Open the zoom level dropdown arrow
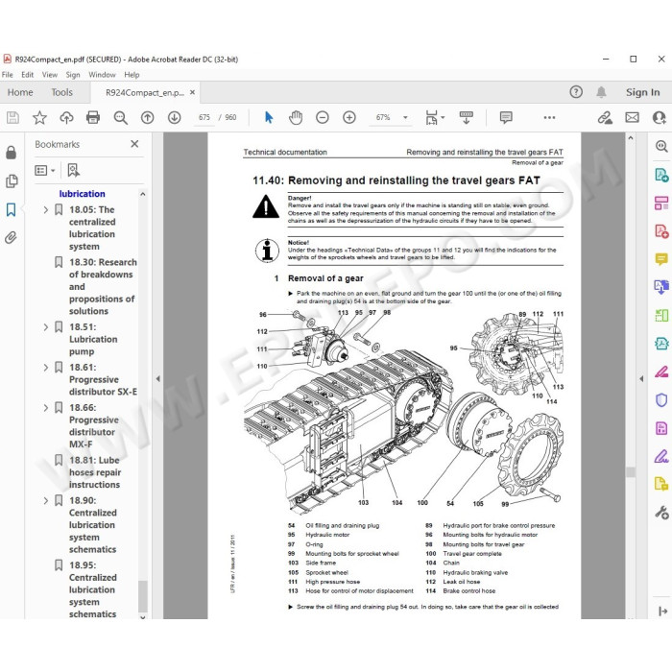This screenshot has height=672, width=672. 405,117
